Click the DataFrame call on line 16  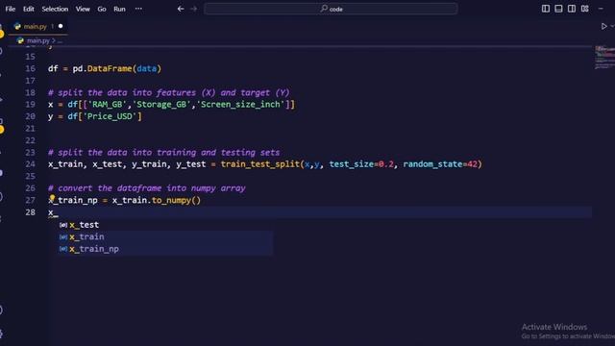[x=110, y=68]
